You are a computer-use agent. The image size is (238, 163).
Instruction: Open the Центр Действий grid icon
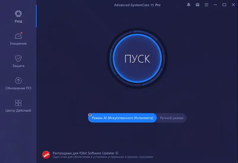(18, 103)
